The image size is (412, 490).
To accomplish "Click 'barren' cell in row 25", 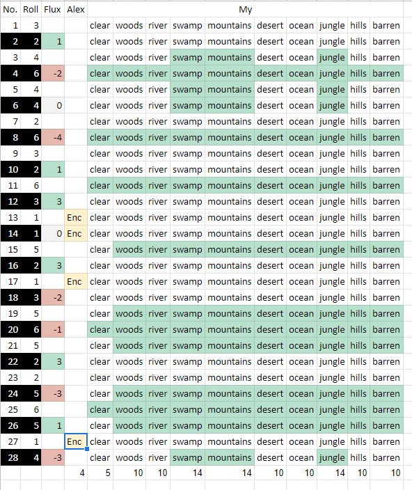I will [386, 410].
